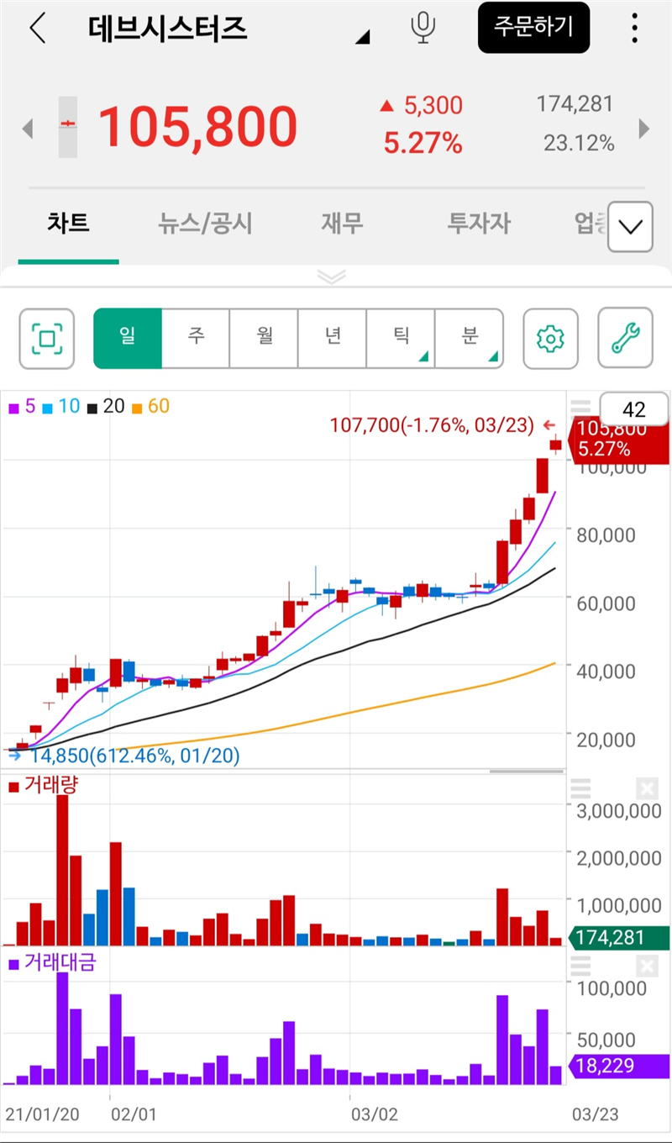
Task: Open the 분 minute period dropdown
Action: pyautogui.click(x=470, y=339)
